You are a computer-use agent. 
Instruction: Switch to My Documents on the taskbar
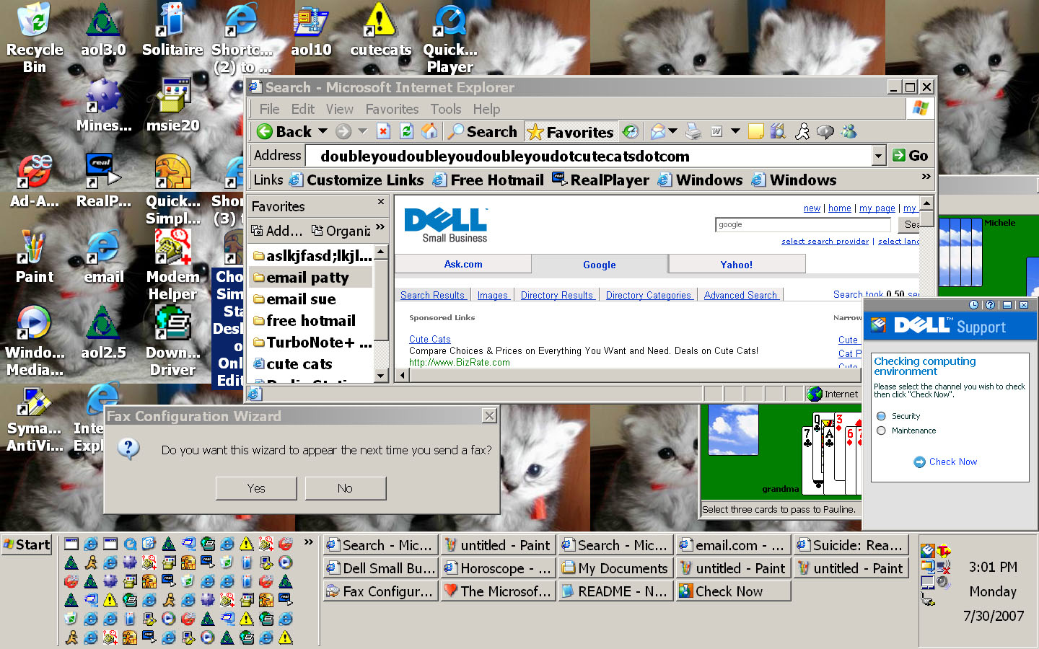click(x=616, y=568)
